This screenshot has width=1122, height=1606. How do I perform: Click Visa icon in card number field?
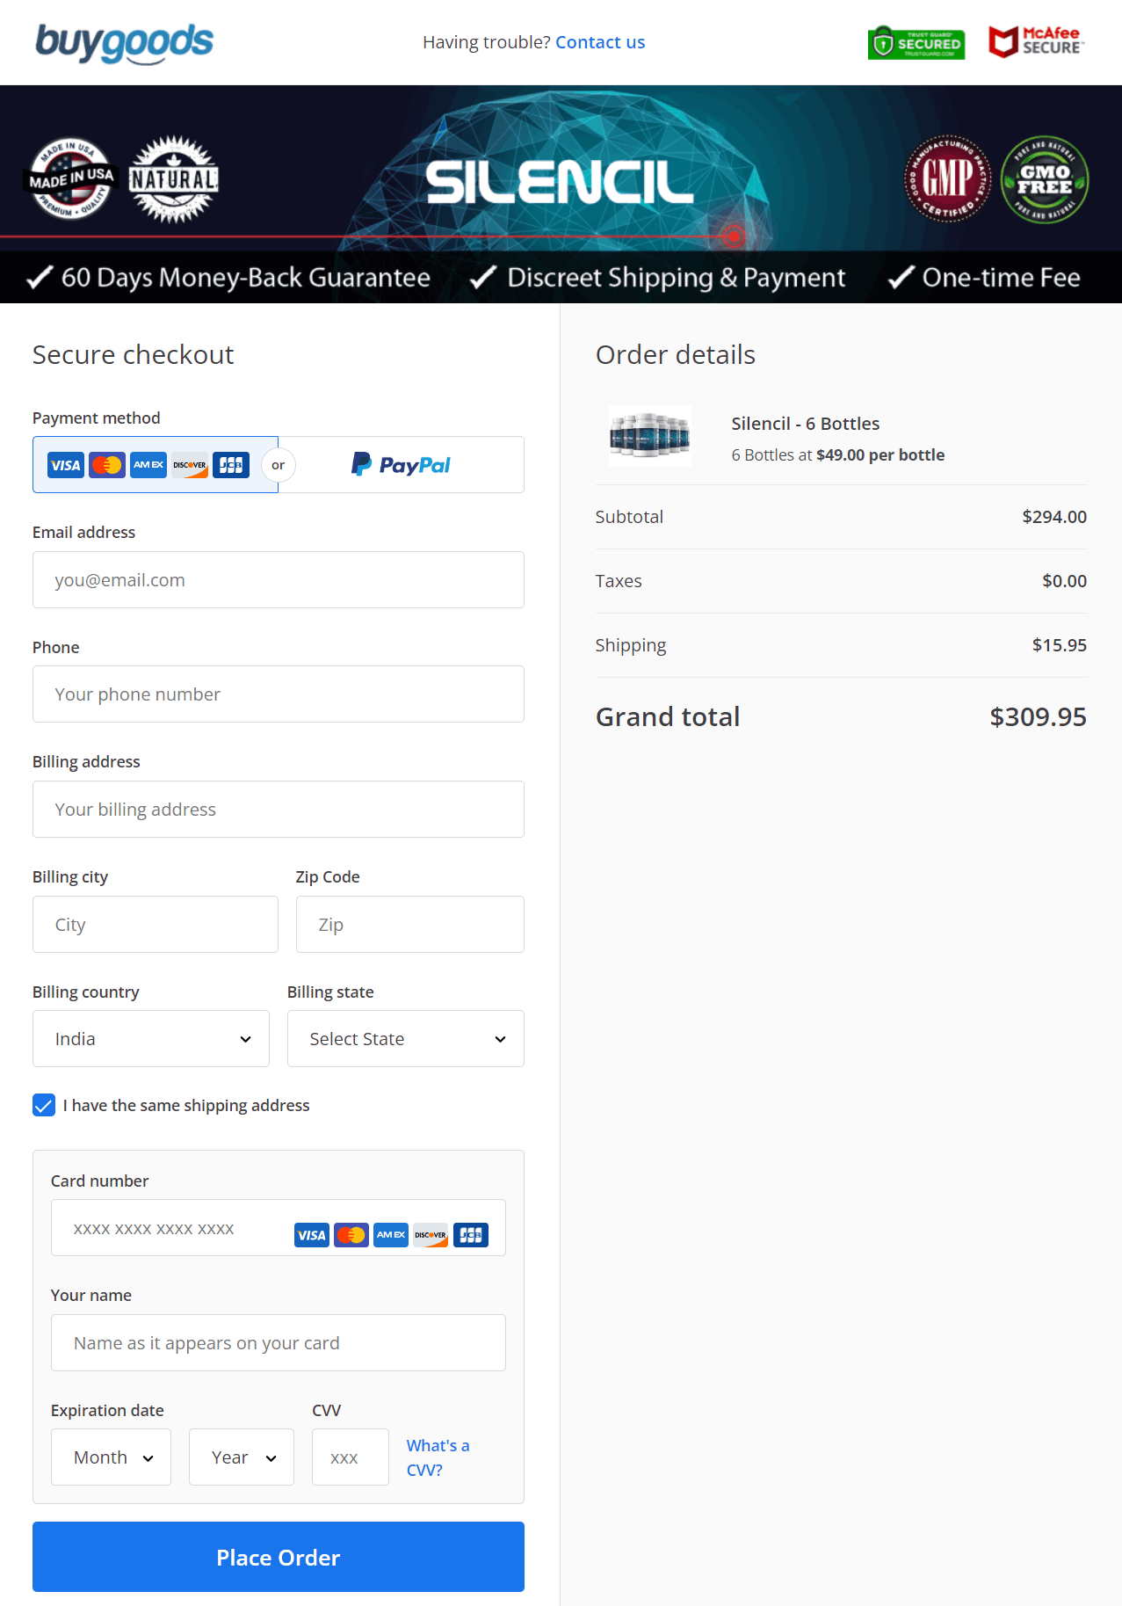coord(312,1235)
